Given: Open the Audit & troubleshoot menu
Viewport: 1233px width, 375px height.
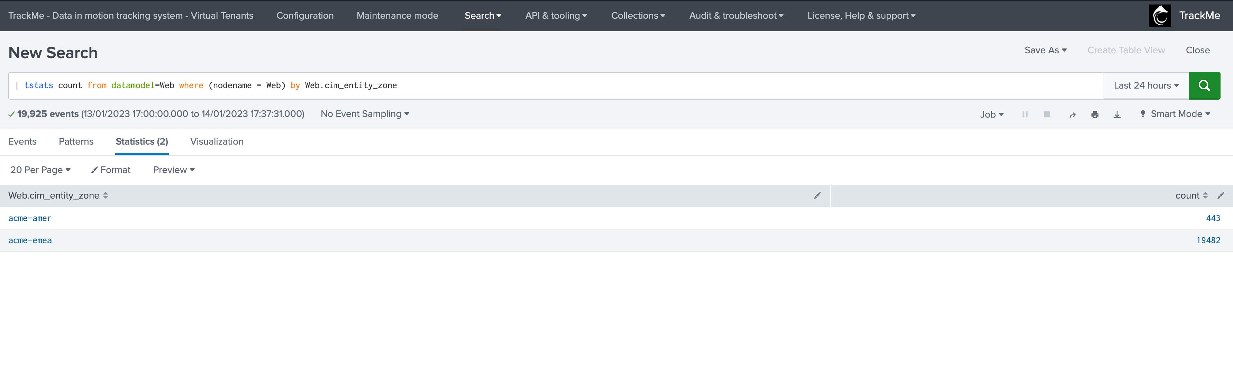Looking at the screenshot, I should pos(736,16).
